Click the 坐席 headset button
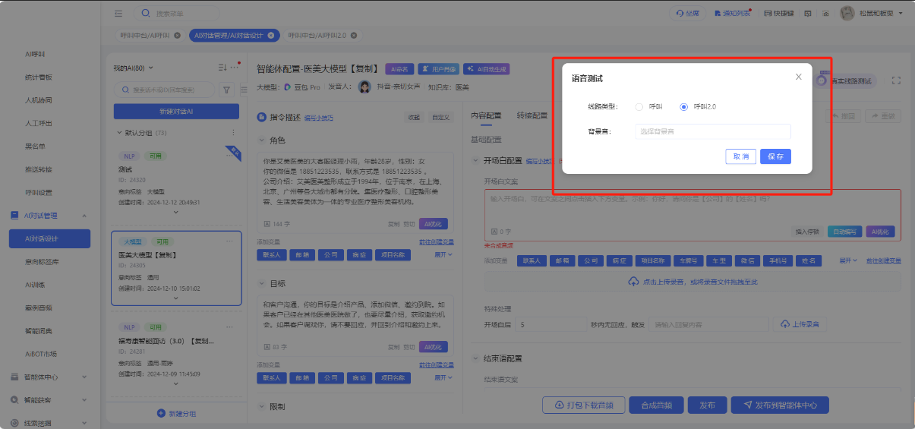915x429 pixels. [x=687, y=14]
